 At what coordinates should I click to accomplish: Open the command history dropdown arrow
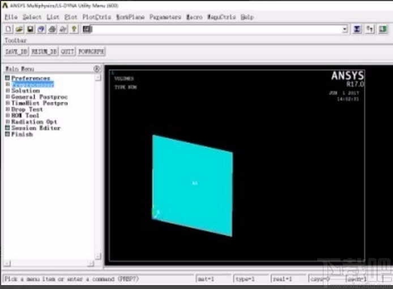coord(345,29)
